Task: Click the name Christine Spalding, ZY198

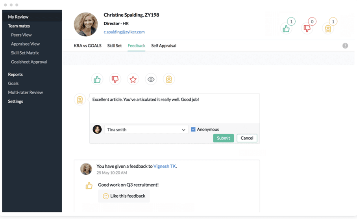Action: click(131, 15)
